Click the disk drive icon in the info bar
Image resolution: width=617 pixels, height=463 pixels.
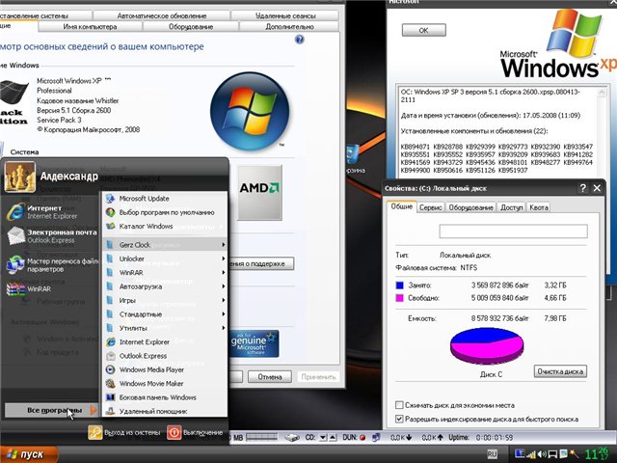point(292,438)
